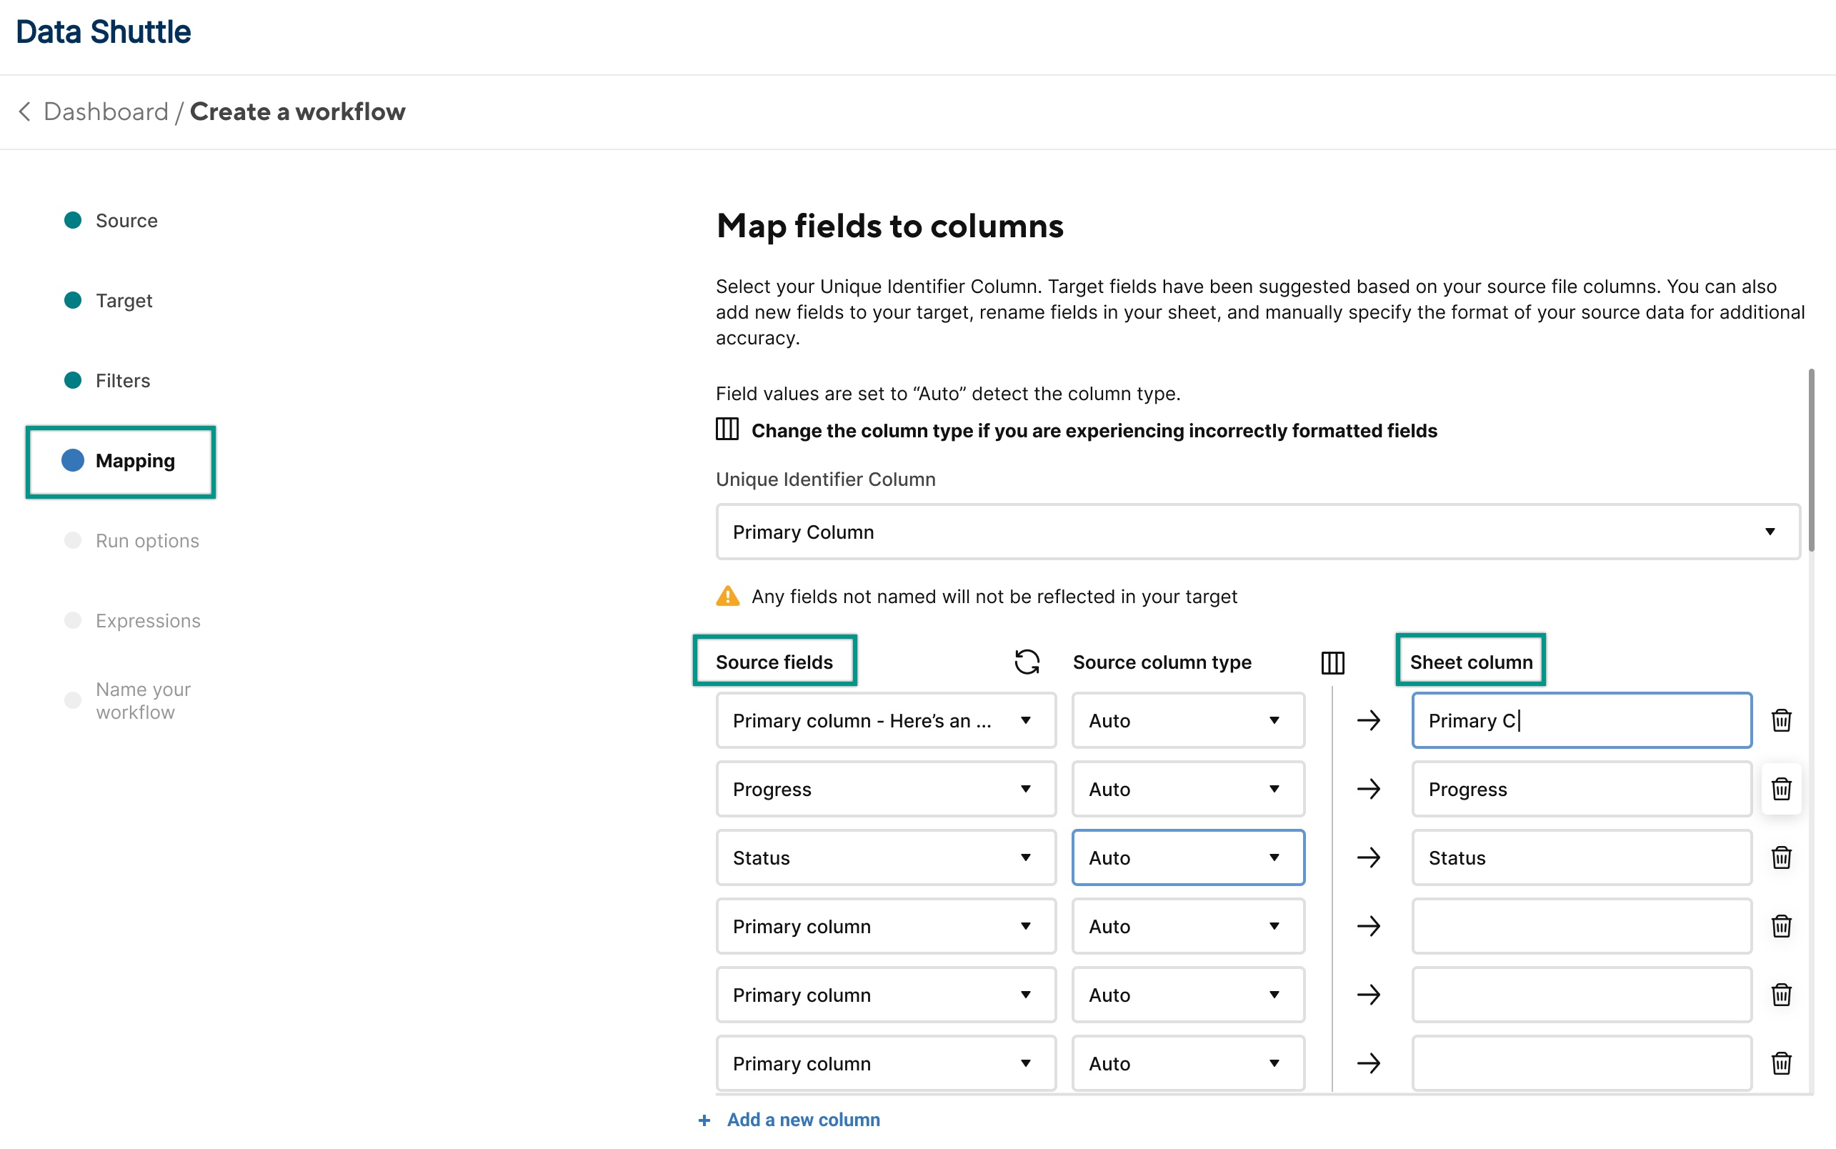
Task: Delete the Progress mapping row
Action: click(x=1780, y=788)
